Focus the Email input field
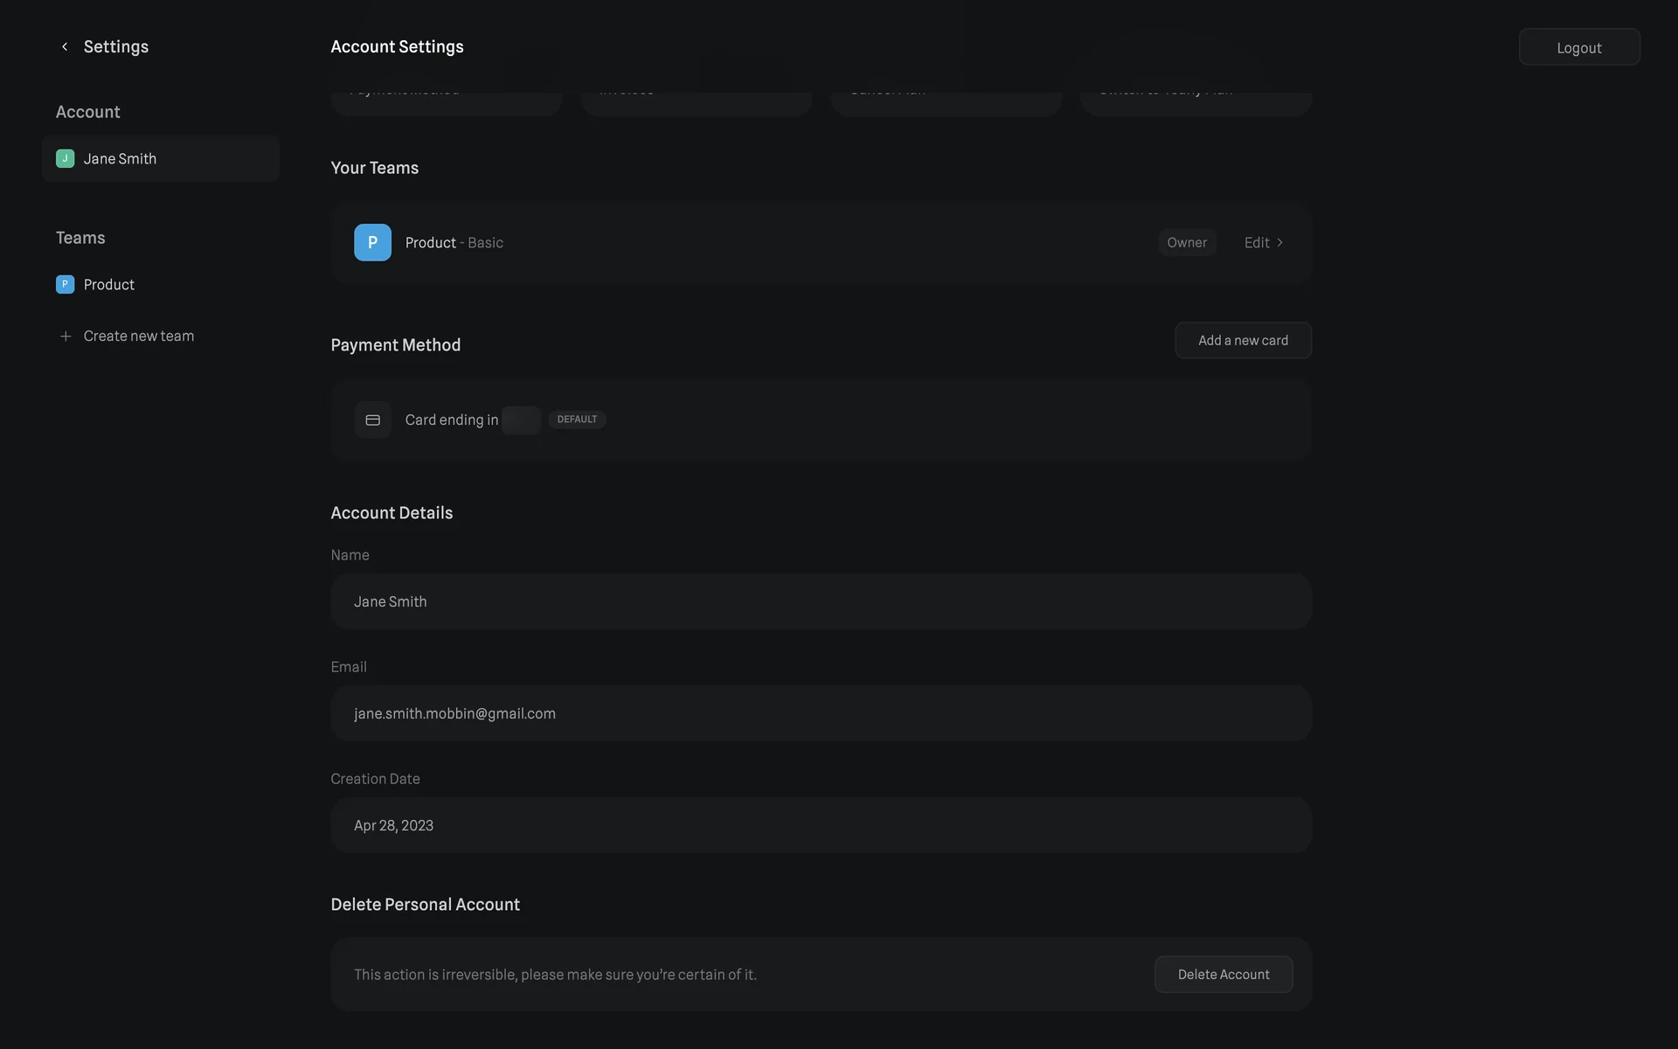 pos(821,713)
